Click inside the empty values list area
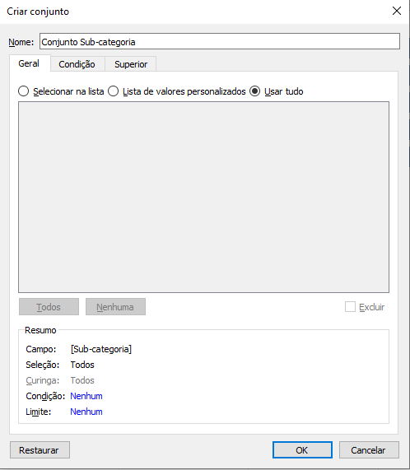 coord(204,197)
